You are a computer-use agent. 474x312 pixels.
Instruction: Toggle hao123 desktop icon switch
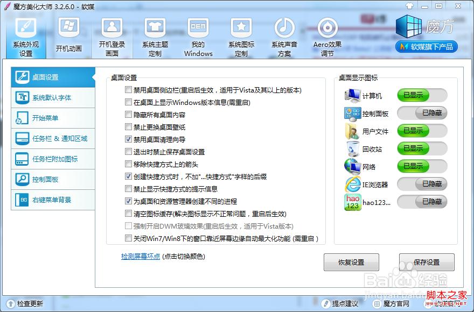pos(422,202)
